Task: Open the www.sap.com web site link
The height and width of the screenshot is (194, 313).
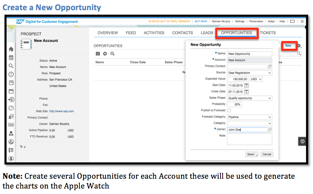Action: 62,111
